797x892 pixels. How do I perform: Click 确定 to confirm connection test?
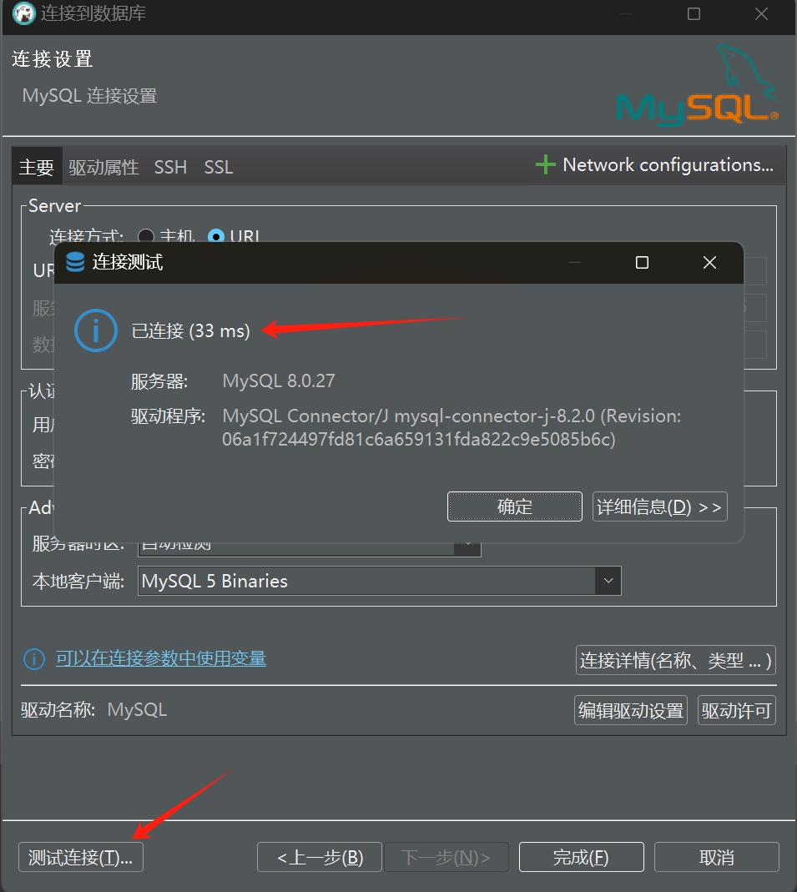click(x=514, y=506)
